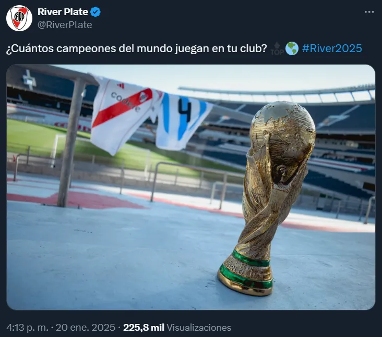Click the tweet text about campeones del mundo
Image resolution: width=382 pixels, height=337 pixels.
tap(137, 48)
